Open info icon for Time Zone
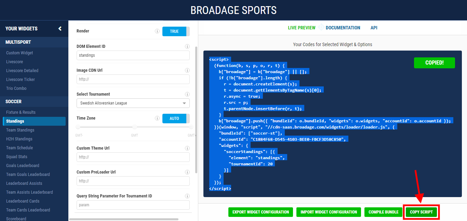The height and width of the screenshot is (221, 467). tap(157, 118)
